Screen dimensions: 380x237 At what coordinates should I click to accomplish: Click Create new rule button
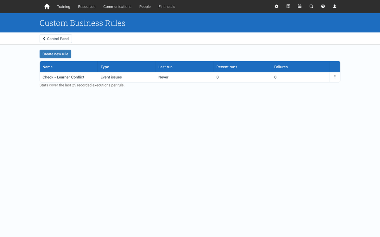coord(55,54)
